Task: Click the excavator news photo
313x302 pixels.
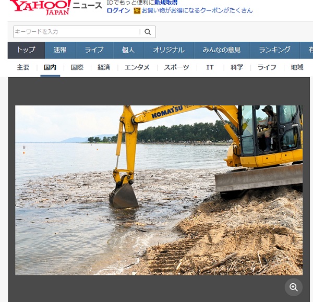Action: 159,190
